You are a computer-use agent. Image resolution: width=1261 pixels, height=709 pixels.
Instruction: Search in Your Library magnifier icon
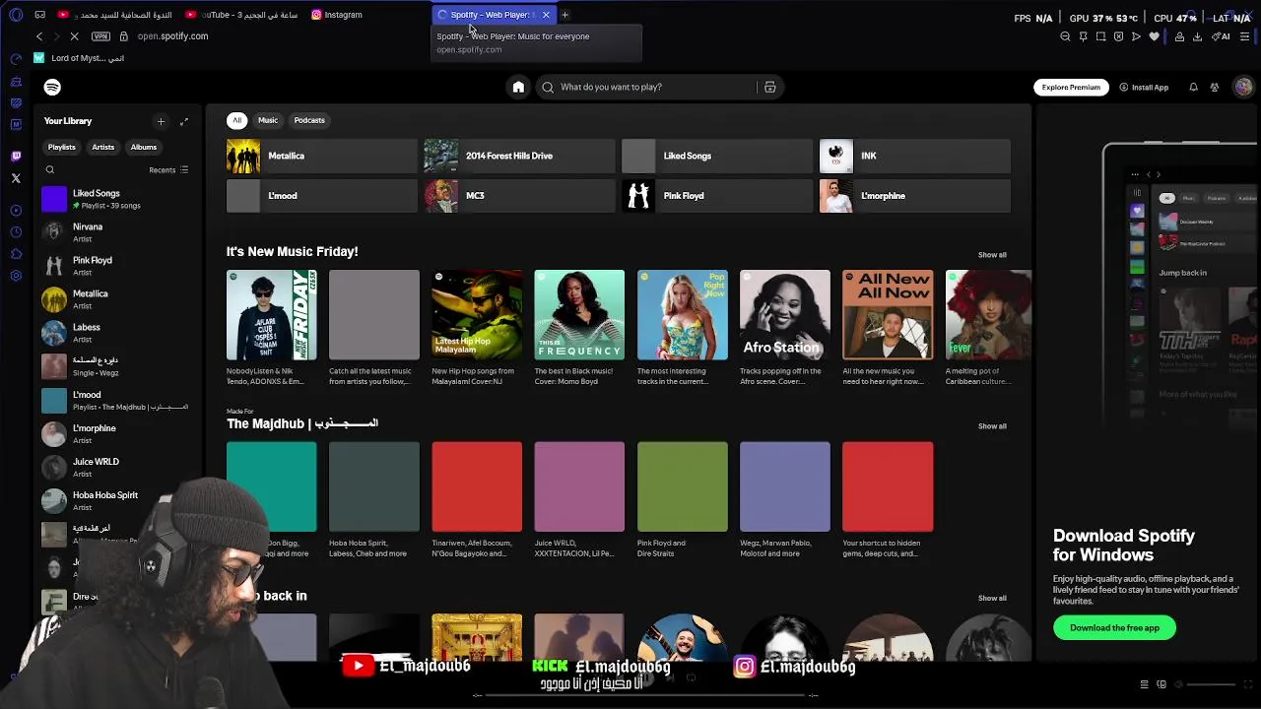click(50, 170)
